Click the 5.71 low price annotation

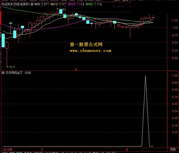tap(13, 67)
